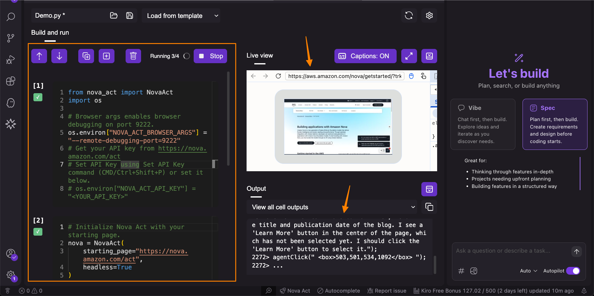Click the browser forward arrow

pyautogui.click(x=265, y=76)
